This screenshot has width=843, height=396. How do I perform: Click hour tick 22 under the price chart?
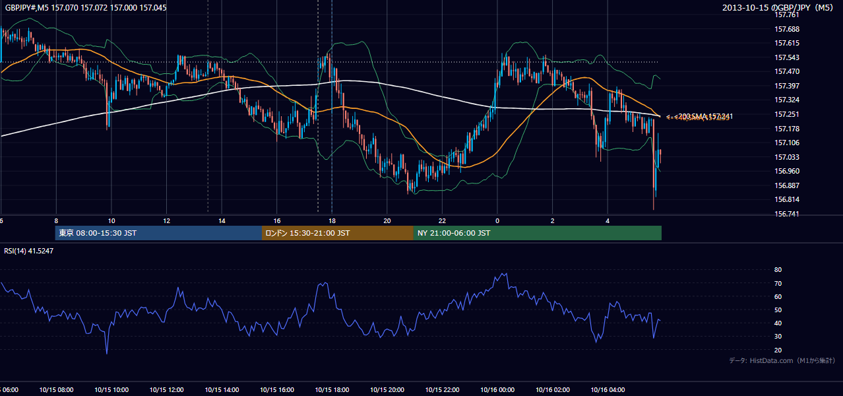pos(442,220)
